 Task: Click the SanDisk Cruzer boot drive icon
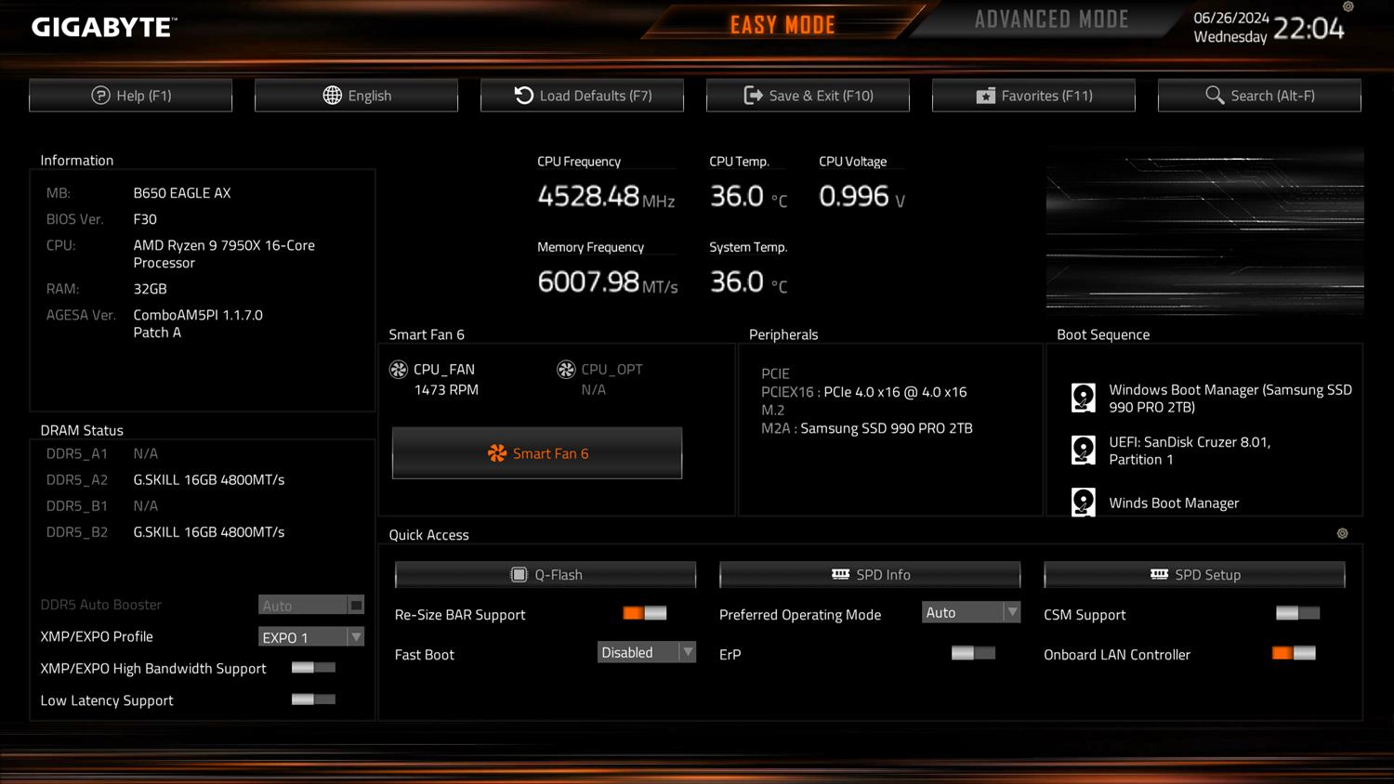(1083, 451)
